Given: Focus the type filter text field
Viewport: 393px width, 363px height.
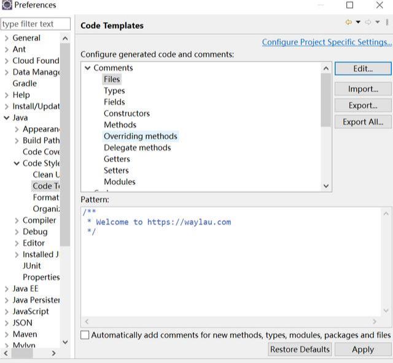Looking at the screenshot, I should pos(36,24).
